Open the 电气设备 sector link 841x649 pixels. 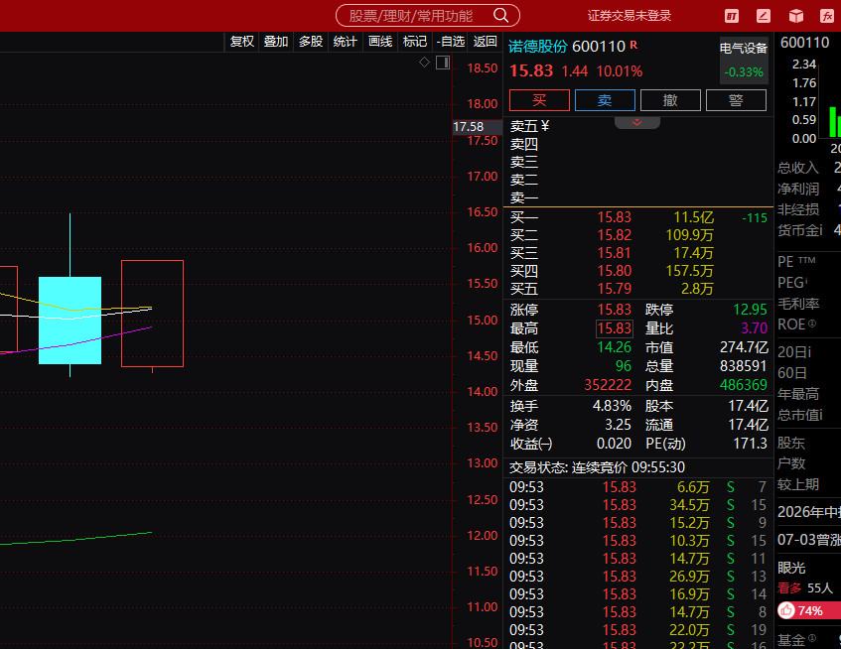pos(744,49)
